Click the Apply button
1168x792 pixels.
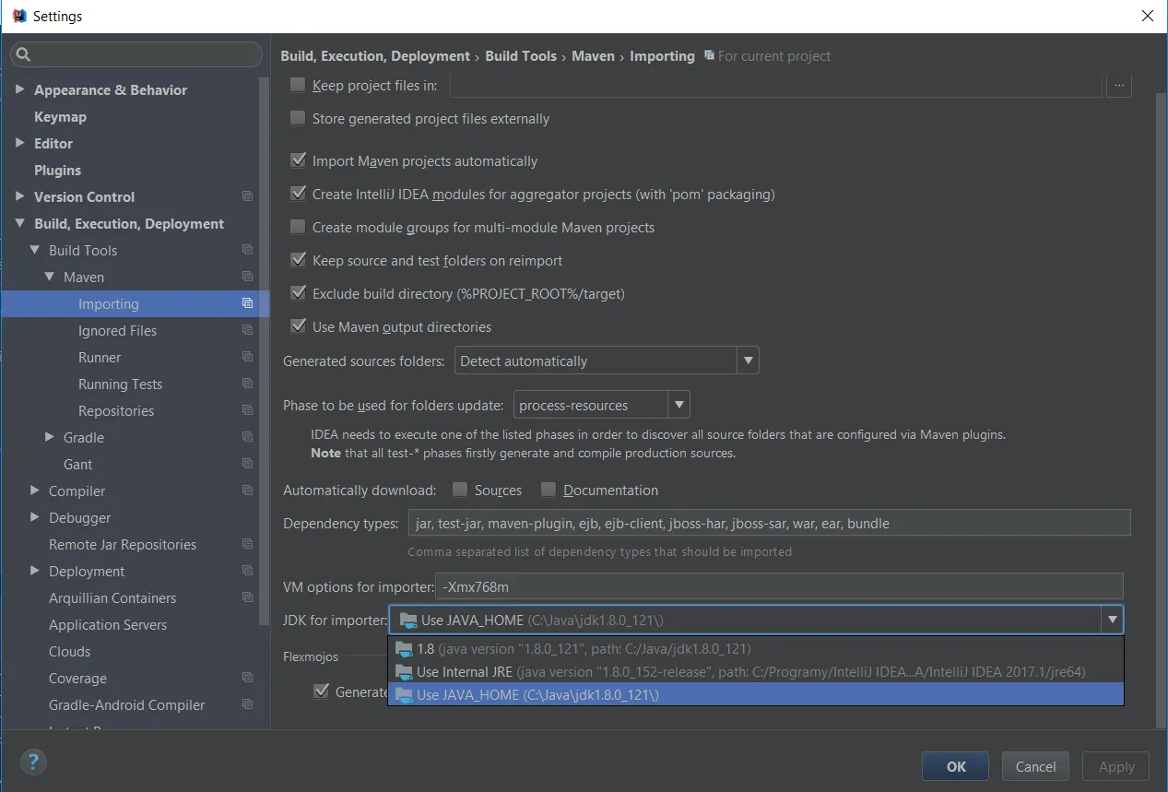tap(1116, 766)
